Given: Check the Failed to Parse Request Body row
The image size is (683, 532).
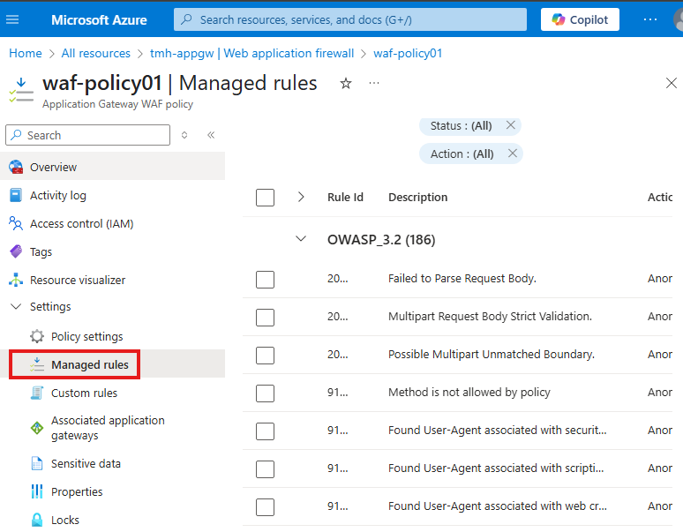Looking at the screenshot, I should point(265,280).
